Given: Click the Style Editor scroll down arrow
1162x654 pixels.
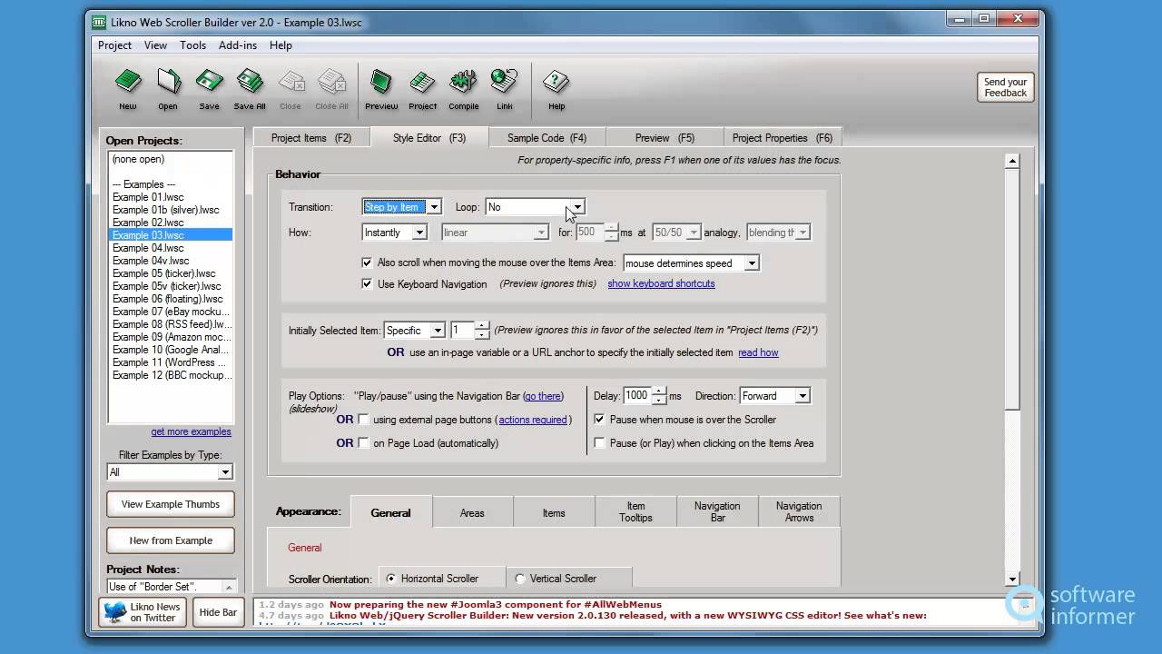Looking at the screenshot, I should 1012,579.
